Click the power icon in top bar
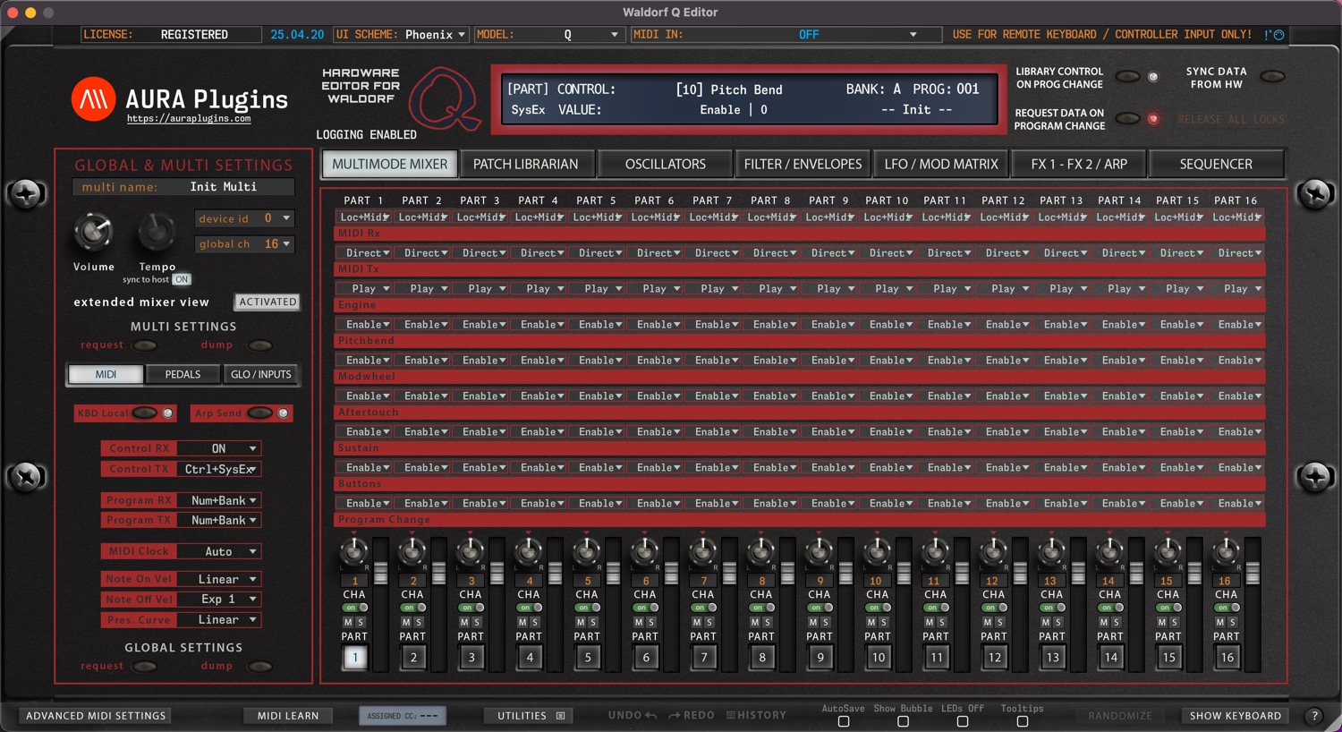Screen dimensions: 1342x732 (1278, 35)
